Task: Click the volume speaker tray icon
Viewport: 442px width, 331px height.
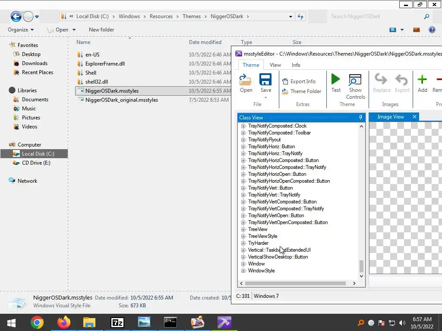Action: tap(402, 323)
